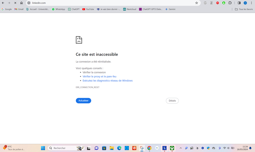Open the Gmail bookmark
The width and height of the screenshot is (255, 152).
[19, 9]
